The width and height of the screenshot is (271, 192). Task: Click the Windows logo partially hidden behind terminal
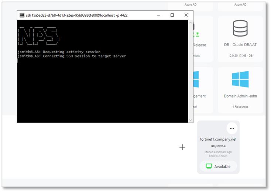pos(196,79)
